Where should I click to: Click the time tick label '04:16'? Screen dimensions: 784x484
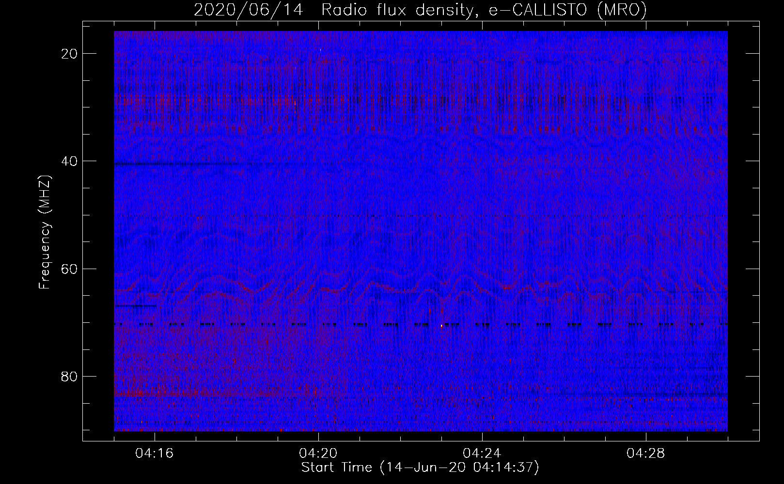click(x=155, y=454)
